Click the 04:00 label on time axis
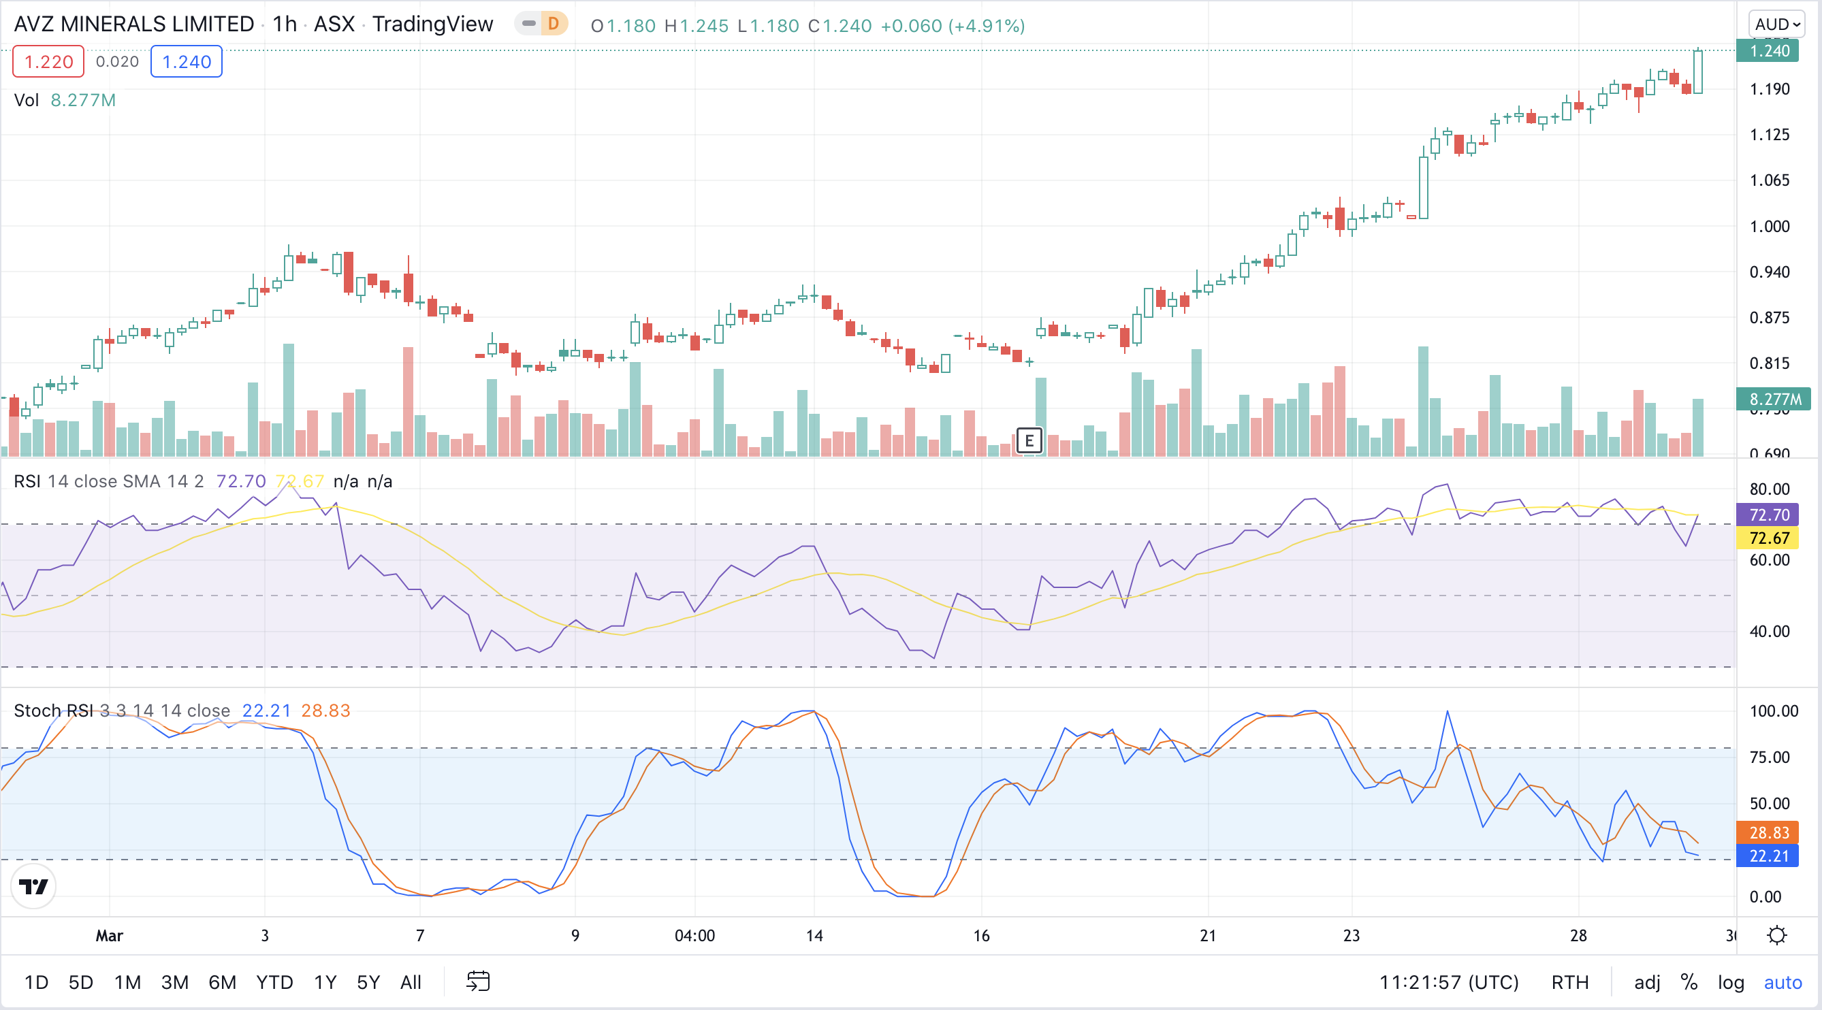This screenshot has height=1010, width=1822. tap(694, 936)
